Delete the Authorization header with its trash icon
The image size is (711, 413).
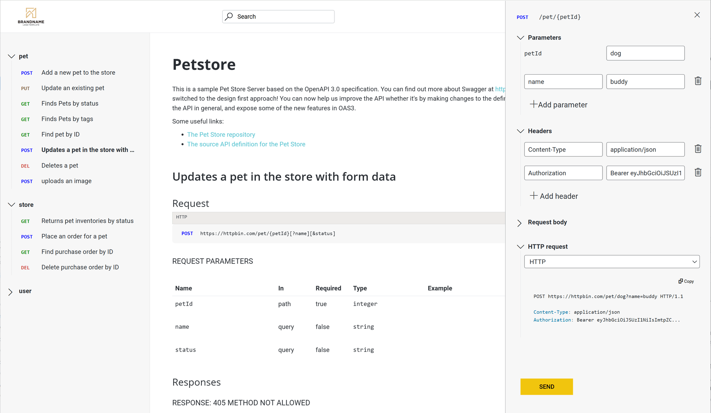click(698, 172)
